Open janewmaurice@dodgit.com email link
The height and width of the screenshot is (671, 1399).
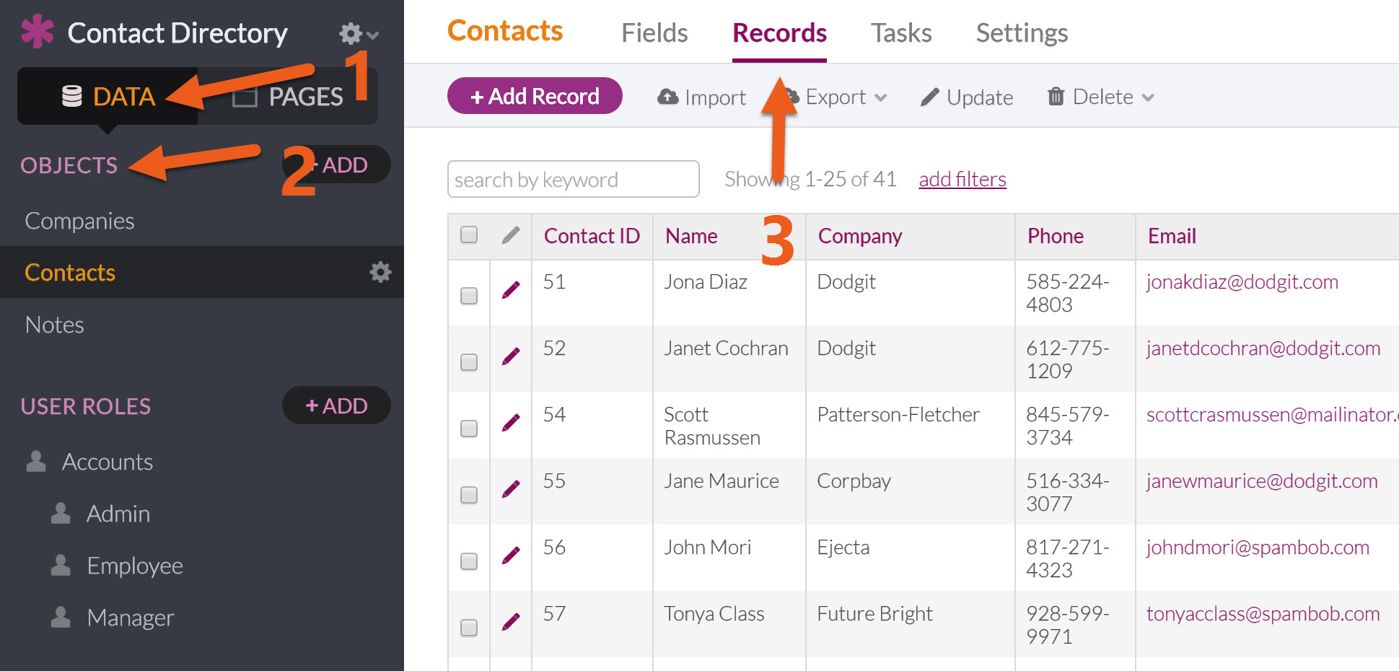[x=1261, y=481]
